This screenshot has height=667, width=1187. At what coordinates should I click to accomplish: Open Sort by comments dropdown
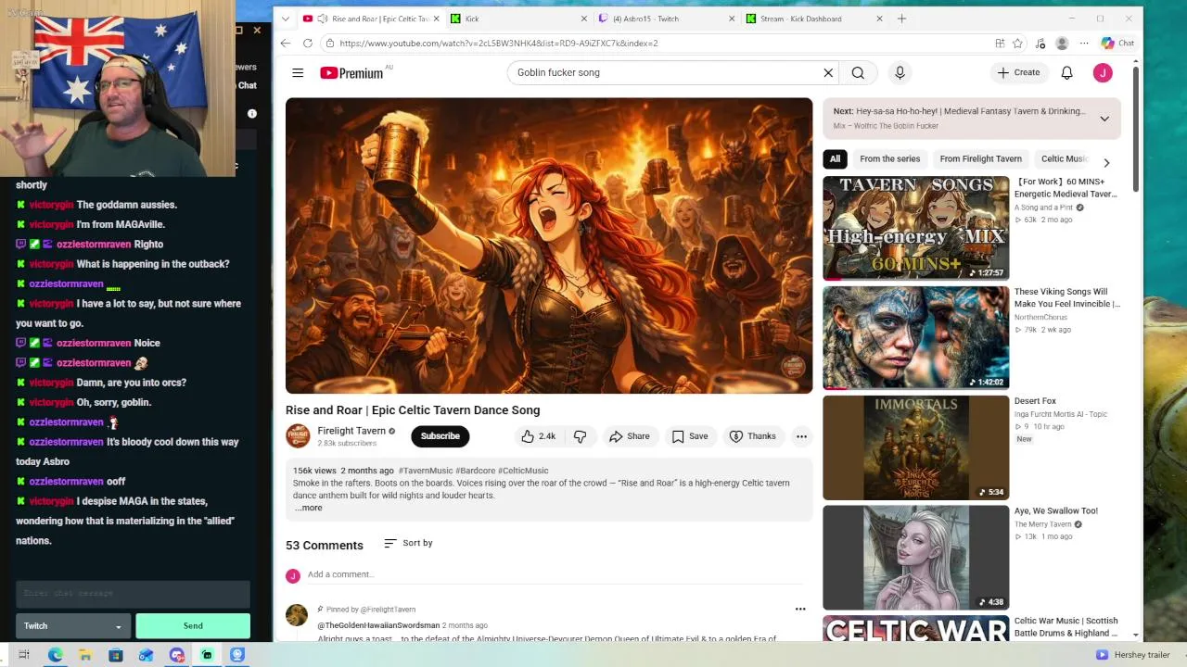click(408, 543)
